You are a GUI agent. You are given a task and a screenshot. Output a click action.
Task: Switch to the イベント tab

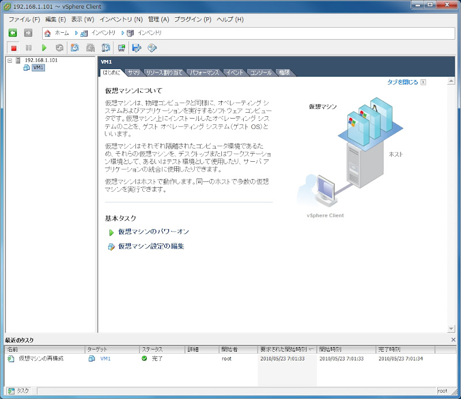pyautogui.click(x=235, y=73)
